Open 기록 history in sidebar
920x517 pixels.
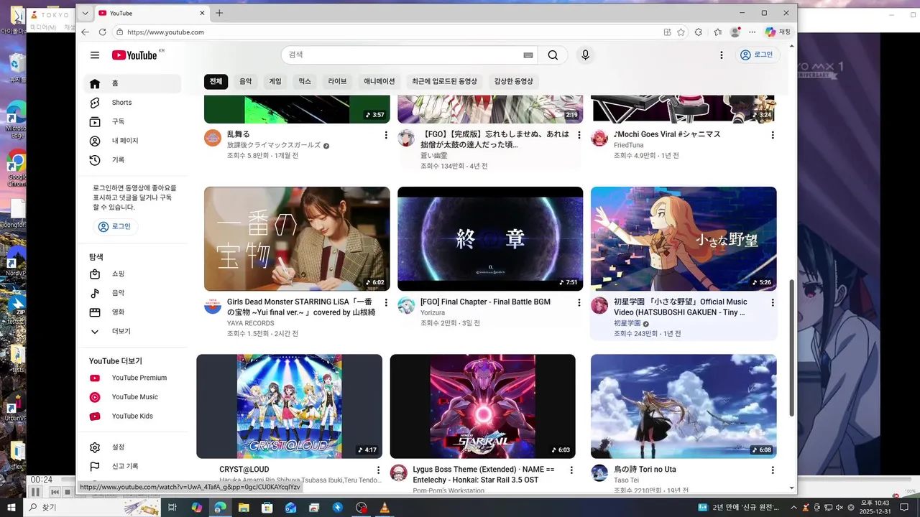pos(132,160)
